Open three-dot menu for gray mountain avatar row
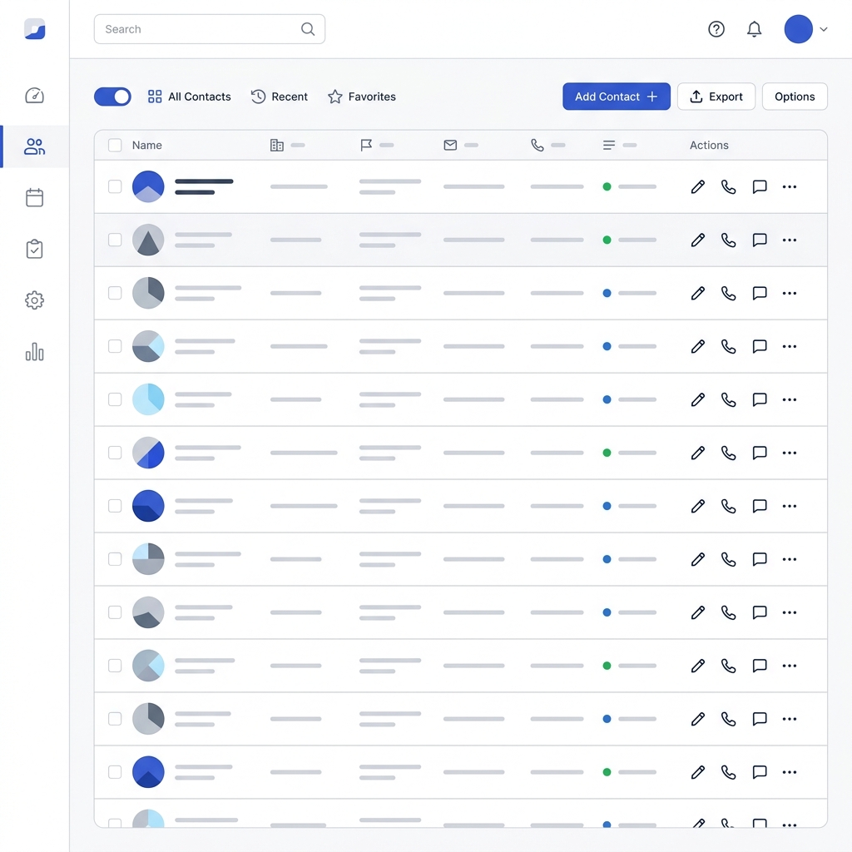This screenshot has height=852, width=852. coord(789,613)
